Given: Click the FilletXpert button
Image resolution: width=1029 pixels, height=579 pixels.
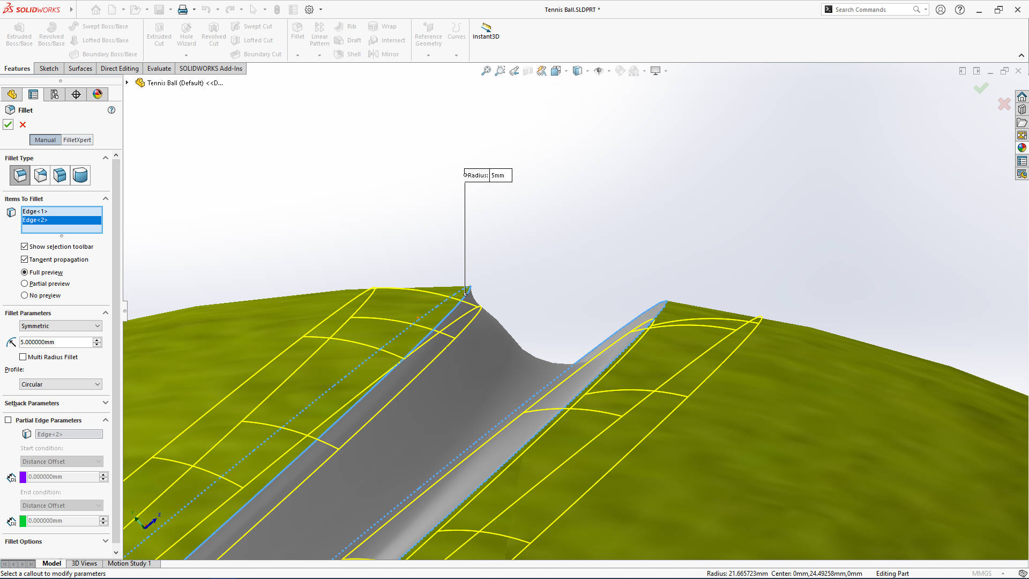Looking at the screenshot, I should coord(77,140).
